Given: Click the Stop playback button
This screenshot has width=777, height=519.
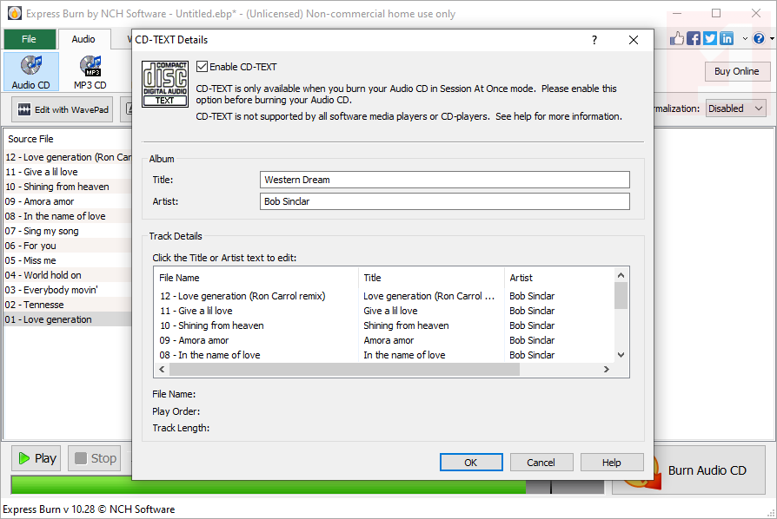Looking at the screenshot, I should (95, 458).
